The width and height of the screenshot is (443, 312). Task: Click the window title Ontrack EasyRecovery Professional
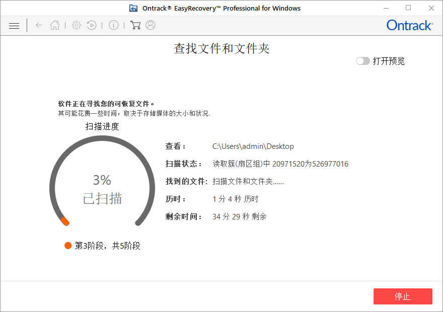[x=221, y=9]
